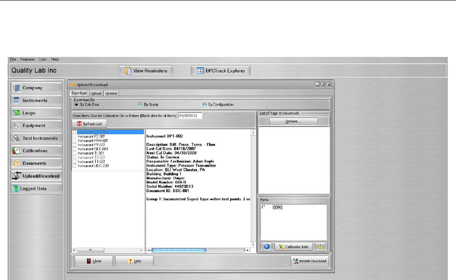Open the Company section in sidebar
456x280 pixels.
click(x=36, y=87)
